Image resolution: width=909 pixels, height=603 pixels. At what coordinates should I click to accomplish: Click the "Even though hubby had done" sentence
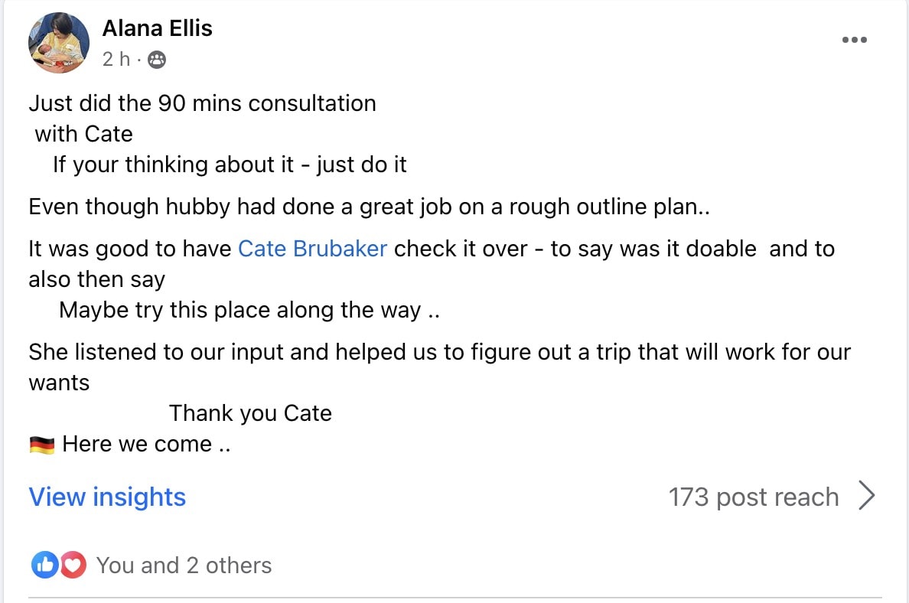click(369, 207)
